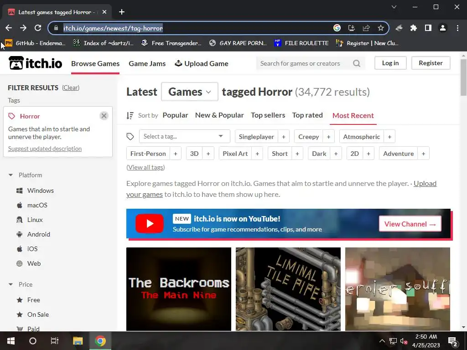
Task: Open Upload Game page
Action: (x=202, y=63)
